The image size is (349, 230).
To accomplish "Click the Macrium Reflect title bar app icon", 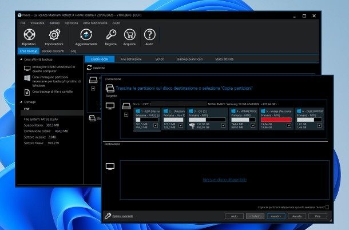I will point(19,15).
